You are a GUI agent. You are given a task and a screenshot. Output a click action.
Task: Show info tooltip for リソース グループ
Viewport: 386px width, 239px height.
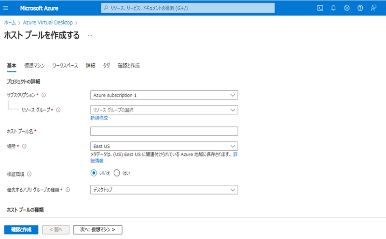coord(58,110)
